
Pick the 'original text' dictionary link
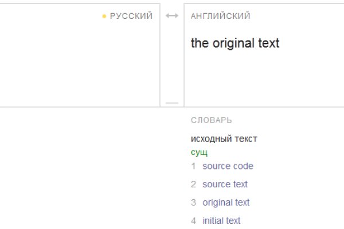226,203
